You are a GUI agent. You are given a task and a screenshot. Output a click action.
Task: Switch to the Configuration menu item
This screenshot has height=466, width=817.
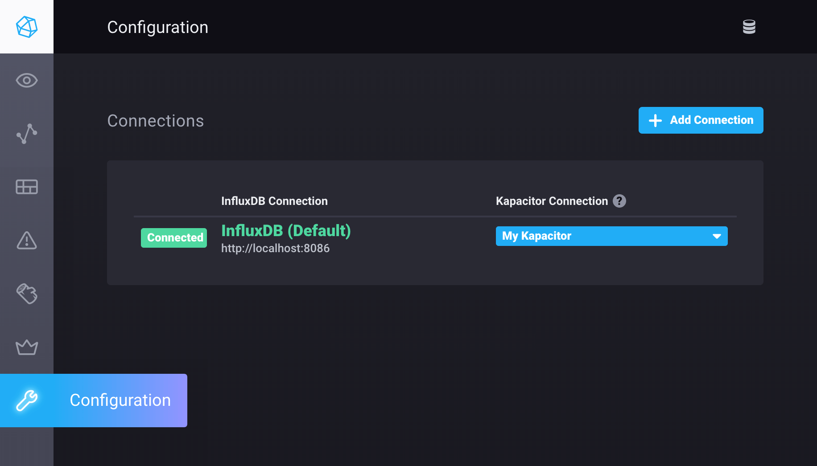[x=120, y=400]
